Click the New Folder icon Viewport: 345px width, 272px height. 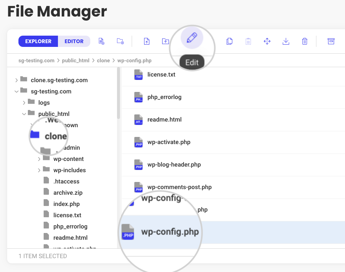120,41
